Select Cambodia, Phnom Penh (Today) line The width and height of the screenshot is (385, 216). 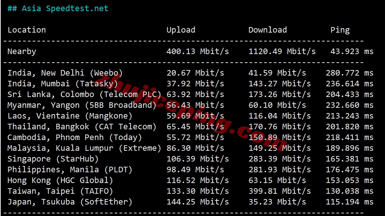190,137
